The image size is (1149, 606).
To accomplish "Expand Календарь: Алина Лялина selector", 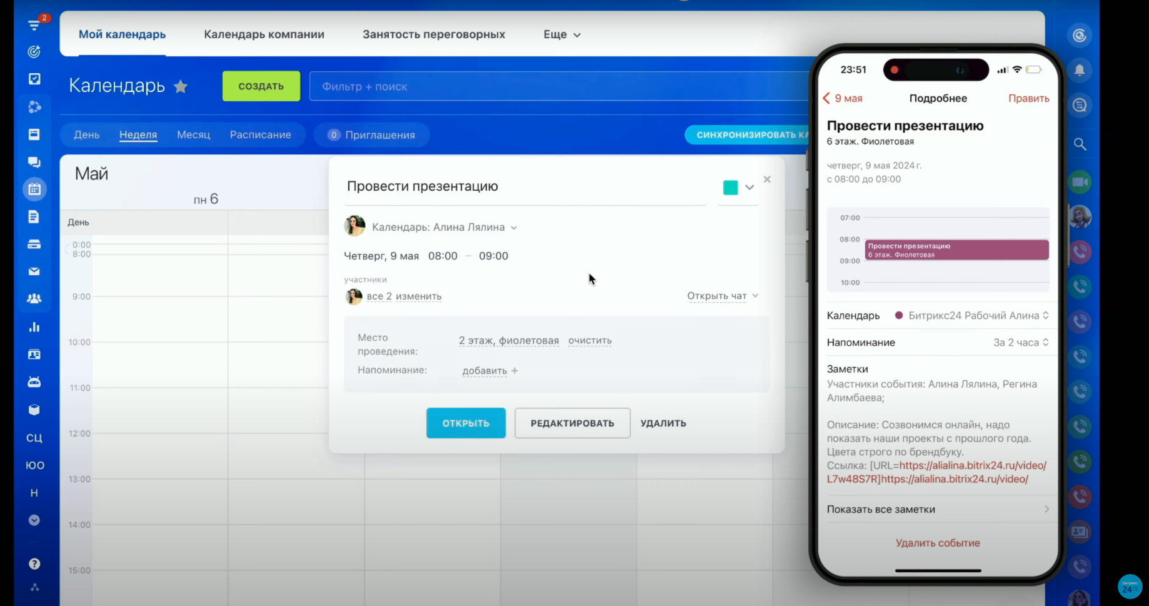I will click(x=514, y=228).
